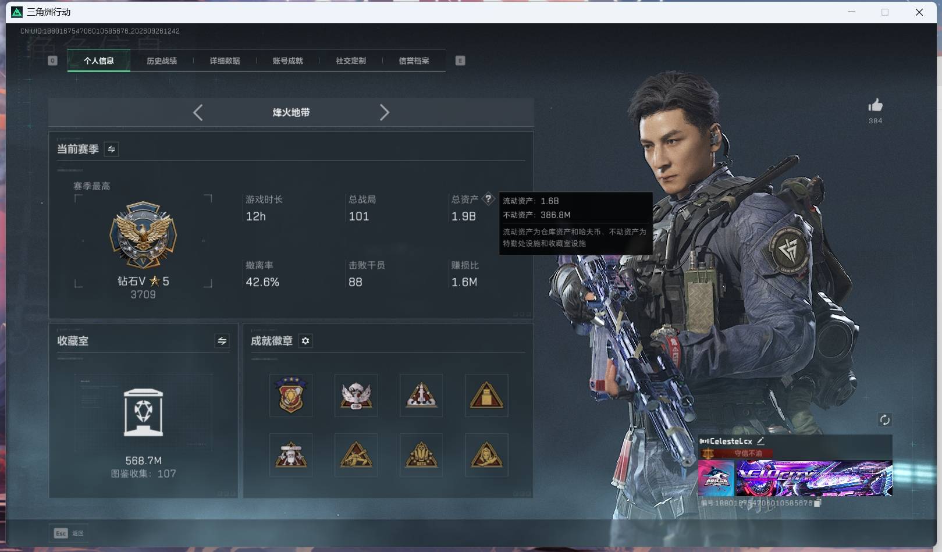Switch to the 历史战绩 tab
This screenshot has height=552, width=942.
[162, 60]
